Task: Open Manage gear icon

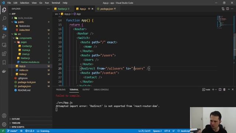Action: pos(4,125)
